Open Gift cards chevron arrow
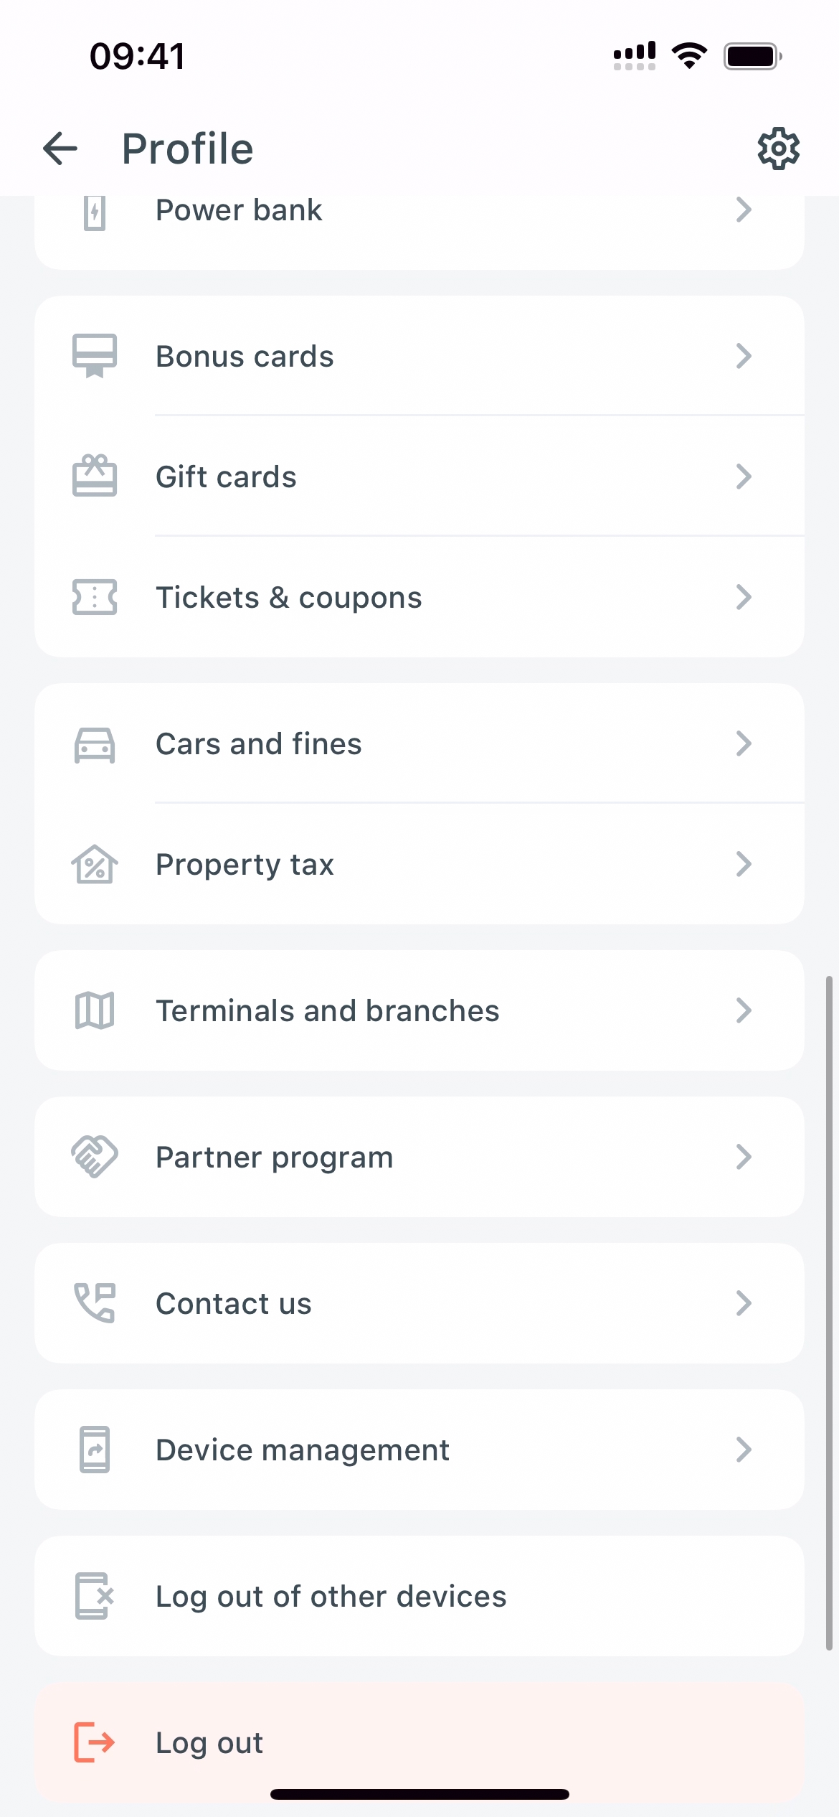Image resolution: width=839 pixels, height=1817 pixels. click(744, 476)
